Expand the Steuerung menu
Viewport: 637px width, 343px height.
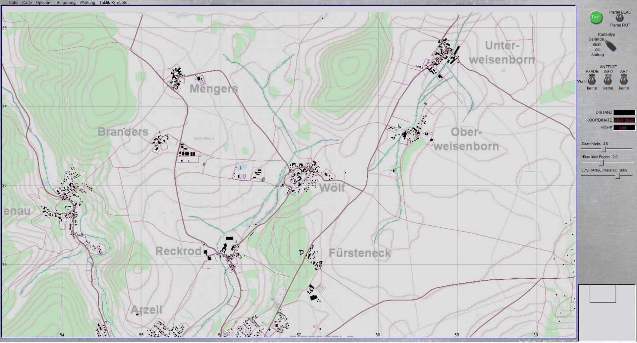66,3
